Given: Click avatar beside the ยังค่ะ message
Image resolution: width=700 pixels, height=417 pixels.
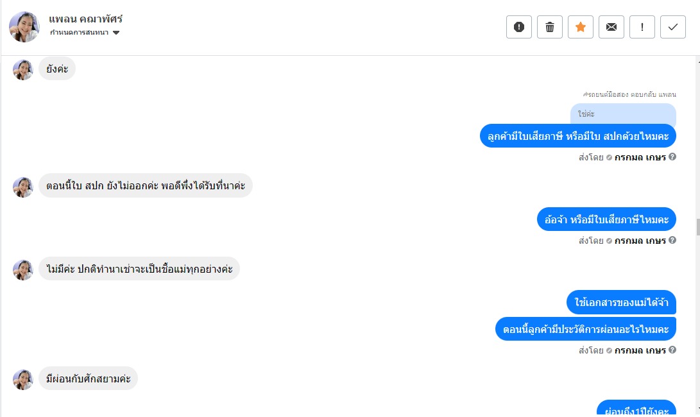Looking at the screenshot, I should (23, 70).
